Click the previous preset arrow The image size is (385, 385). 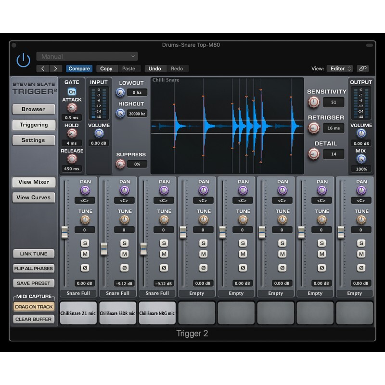[x=43, y=69]
